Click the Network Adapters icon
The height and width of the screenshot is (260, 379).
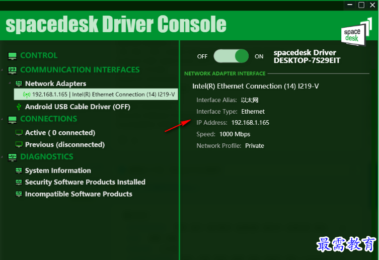pyautogui.click(x=19, y=84)
